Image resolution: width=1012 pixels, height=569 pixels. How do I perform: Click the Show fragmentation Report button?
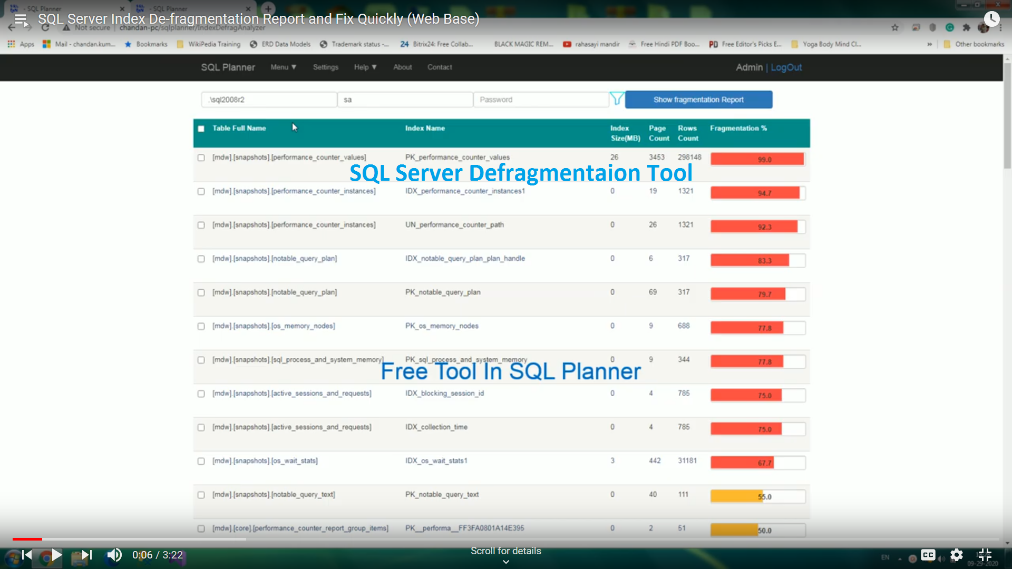coord(698,99)
